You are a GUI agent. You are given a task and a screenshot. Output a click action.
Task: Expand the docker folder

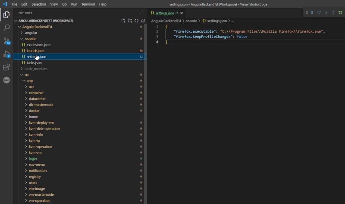pyautogui.click(x=26, y=111)
